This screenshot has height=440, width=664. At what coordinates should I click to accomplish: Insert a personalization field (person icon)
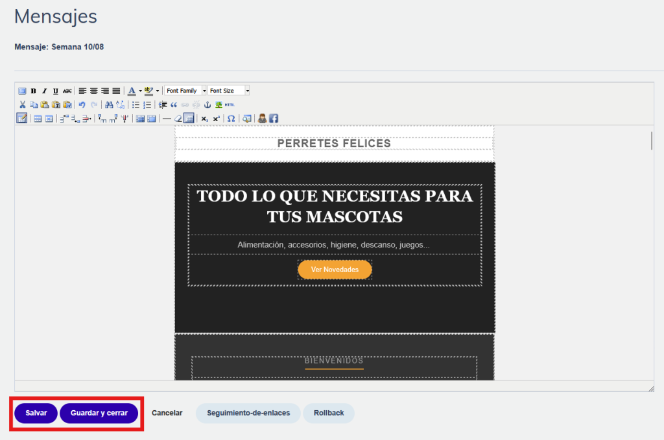point(262,119)
